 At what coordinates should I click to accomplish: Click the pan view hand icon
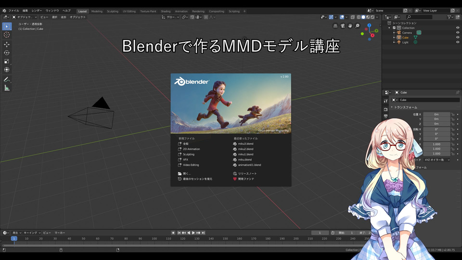350,26
